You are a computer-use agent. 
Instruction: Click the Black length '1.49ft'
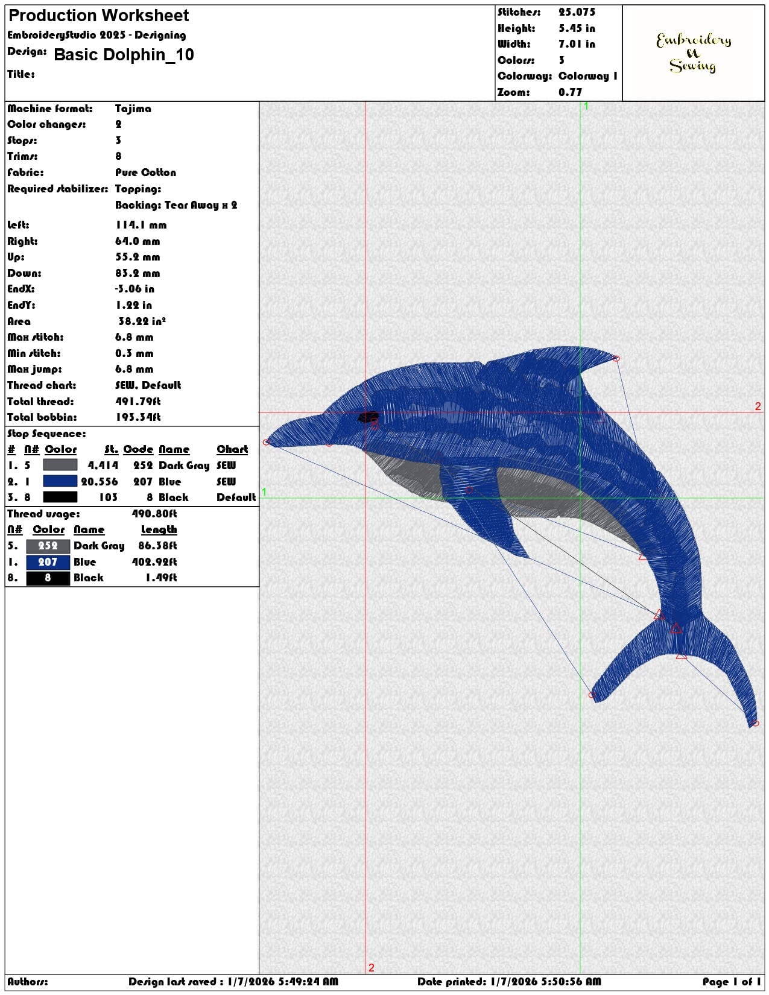(161, 578)
